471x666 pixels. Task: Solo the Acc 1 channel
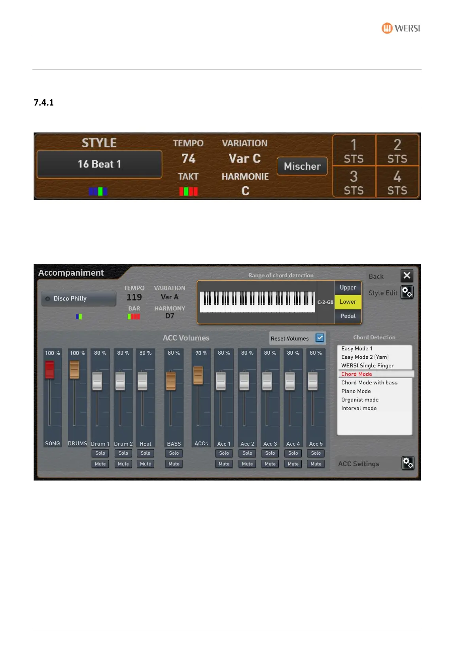coord(224,453)
